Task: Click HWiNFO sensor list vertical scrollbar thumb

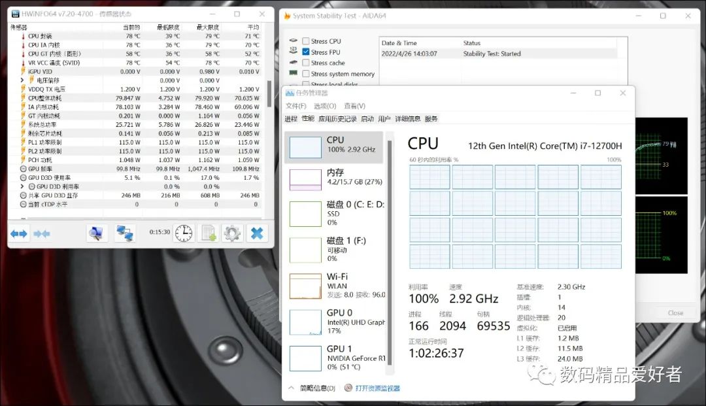Action: (269, 93)
